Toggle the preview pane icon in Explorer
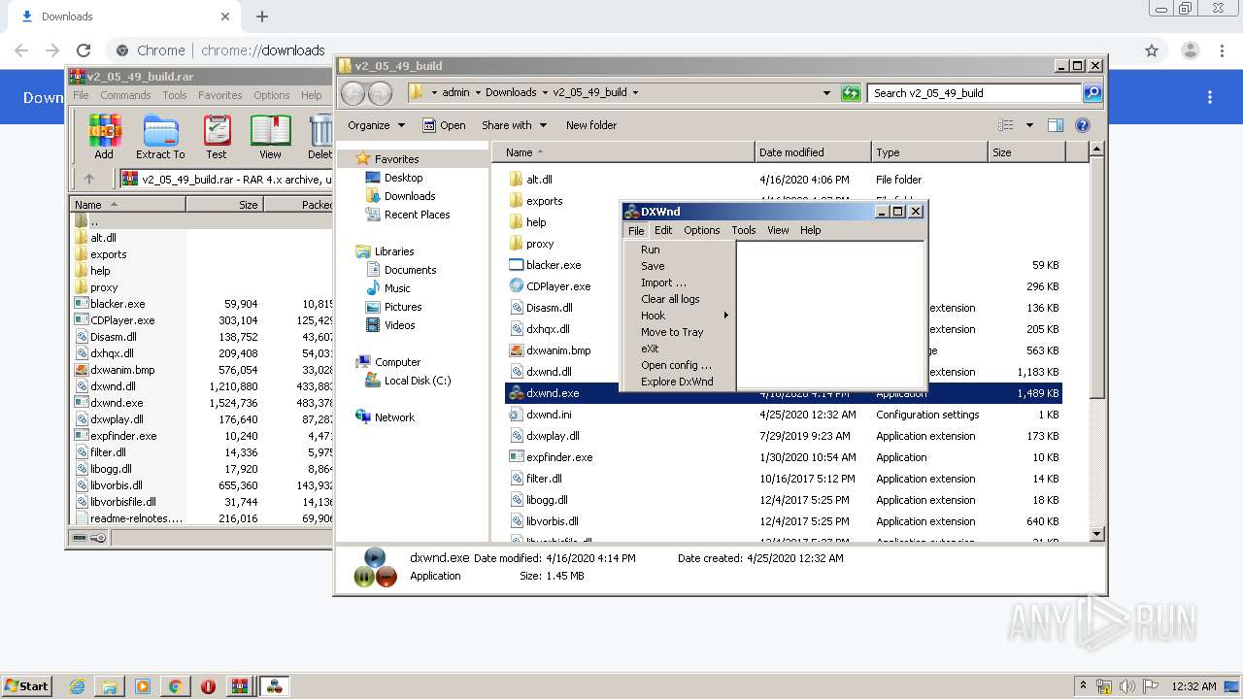 [1056, 125]
